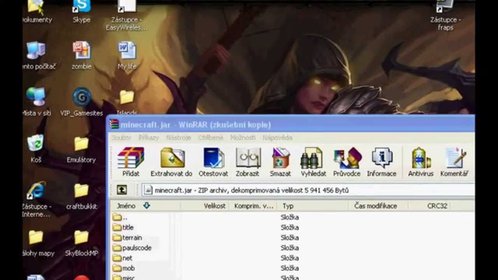498x280 pixels.
Task: Sort by Čas modifikace column
Action: (x=378, y=206)
